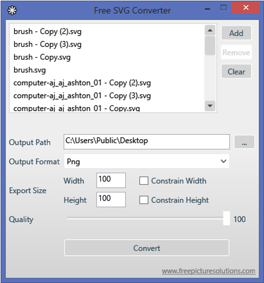The image size is (264, 283).
Task: Click the Quality slider handle
Action: [226, 219]
